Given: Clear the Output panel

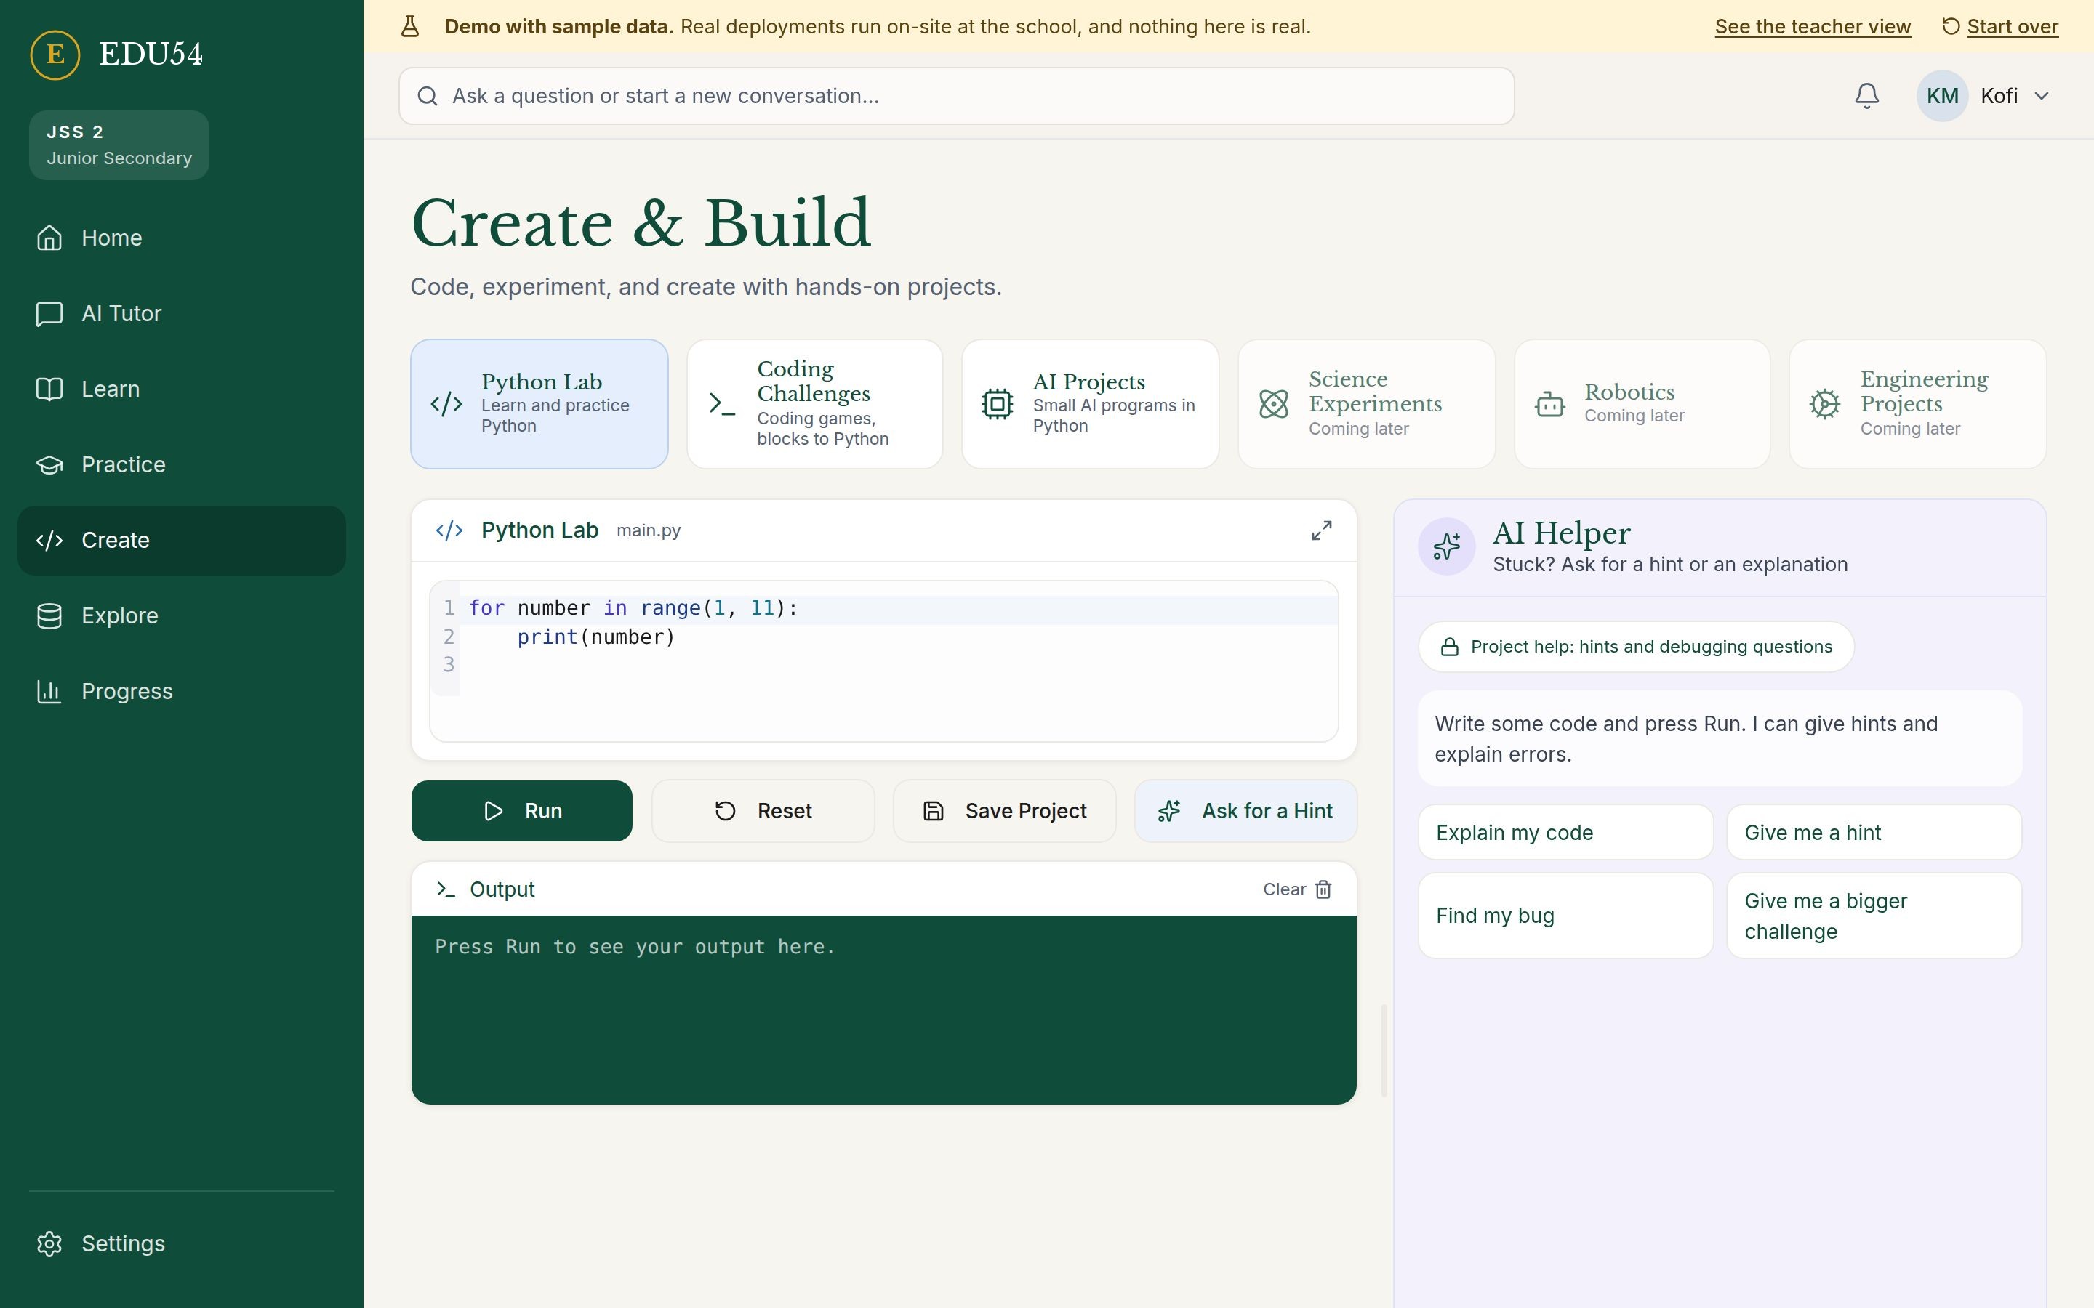Looking at the screenshot, I should coord(1296,889).
